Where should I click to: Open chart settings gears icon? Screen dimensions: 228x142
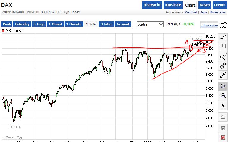(223, 66)
